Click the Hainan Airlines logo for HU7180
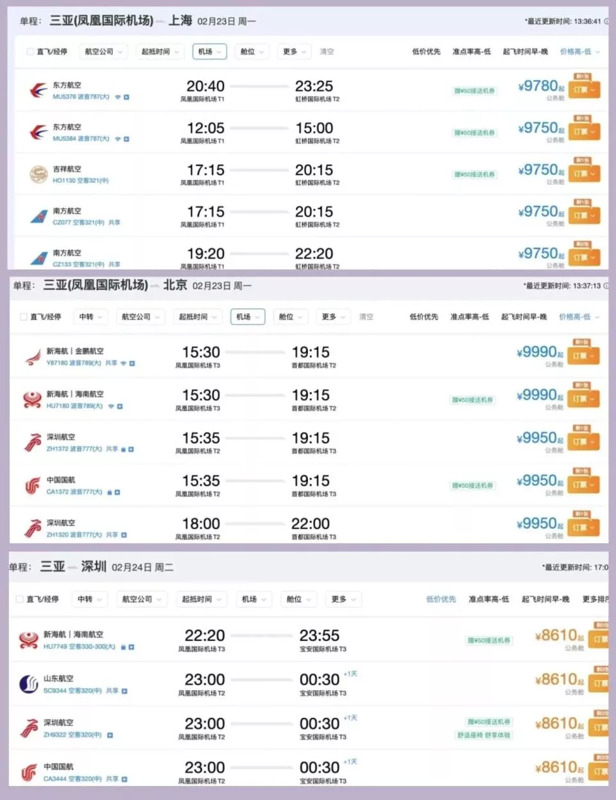This screenshot has width=616, height=800. [x=32, y=399]
